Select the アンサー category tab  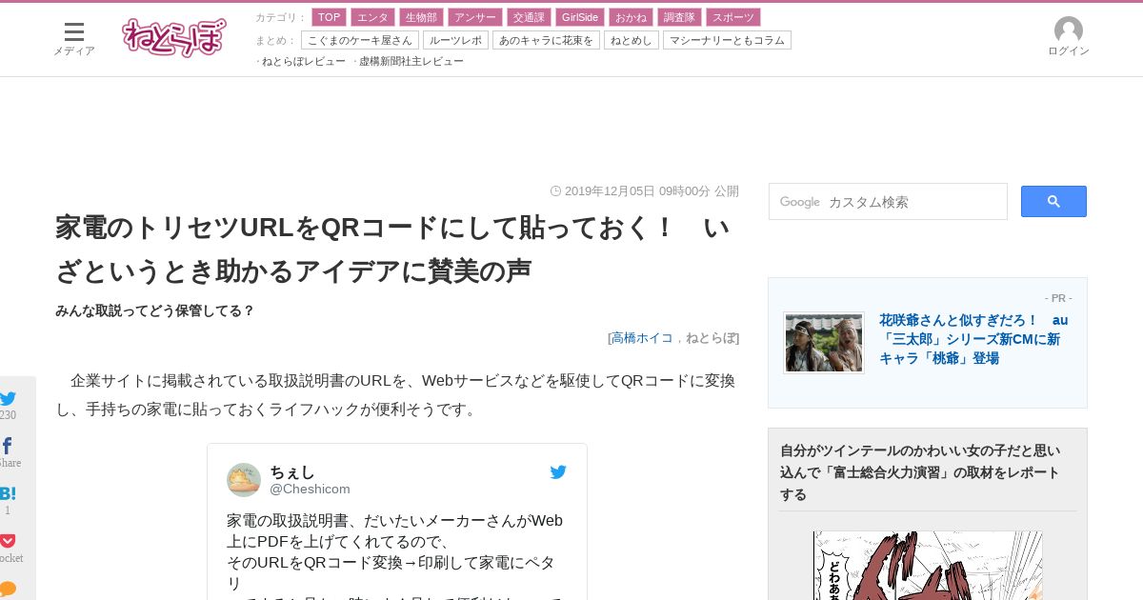click(x=475, y=17)
